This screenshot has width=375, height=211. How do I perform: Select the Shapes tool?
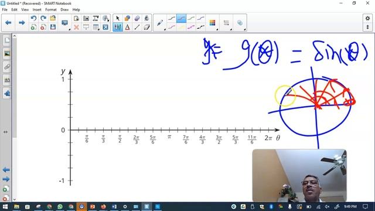pos(127,18)
